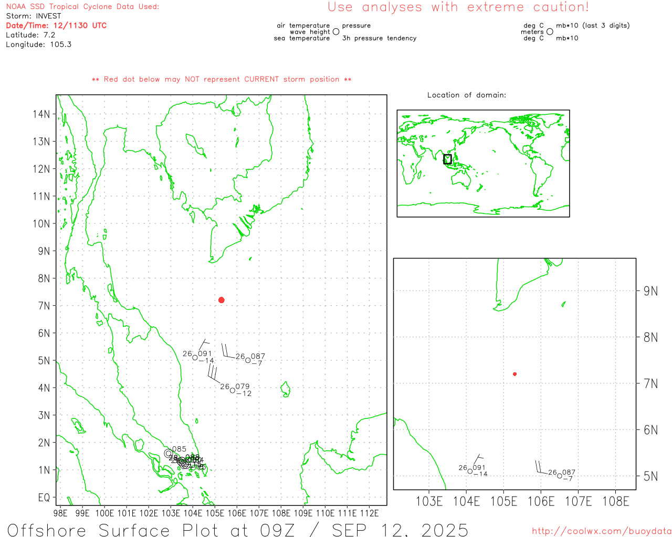Viewport: 672px width, 537px height.
Task: Click the '3h pressure tendency' legend label
Action: (379, 38)
